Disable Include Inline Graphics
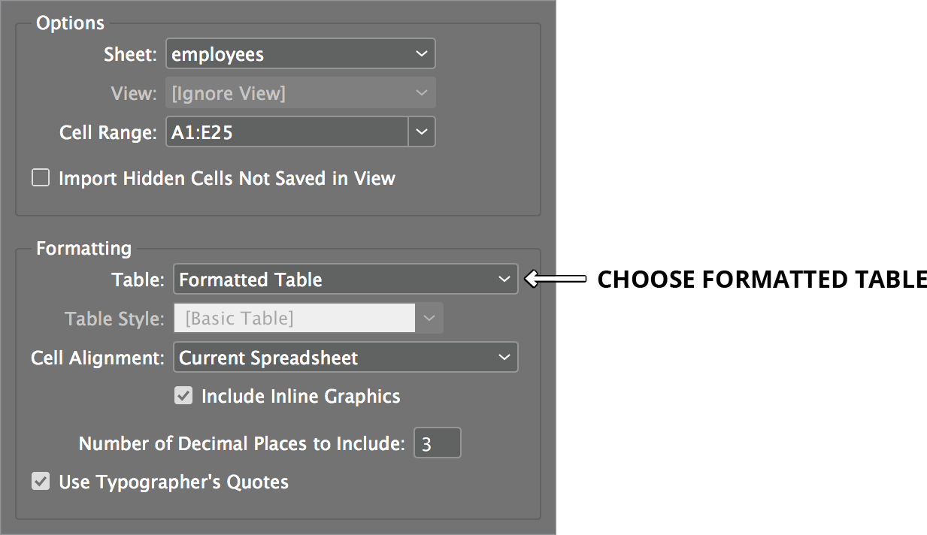This screenshot has width=927, height=535. pos(183,395)
